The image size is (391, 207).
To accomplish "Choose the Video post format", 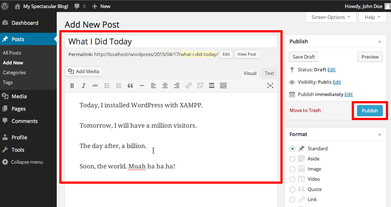I will [x=292, y=179].
